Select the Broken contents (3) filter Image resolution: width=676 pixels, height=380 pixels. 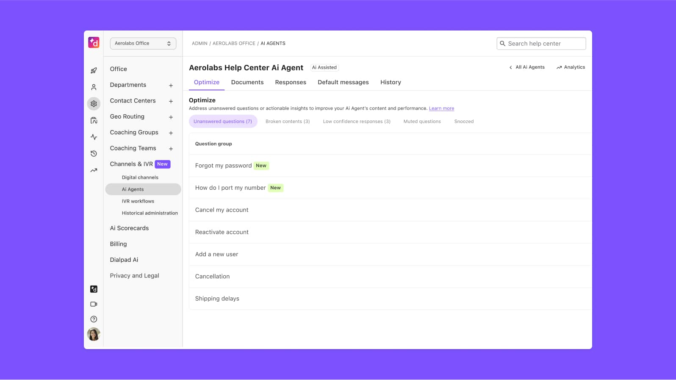coord(288,122)
